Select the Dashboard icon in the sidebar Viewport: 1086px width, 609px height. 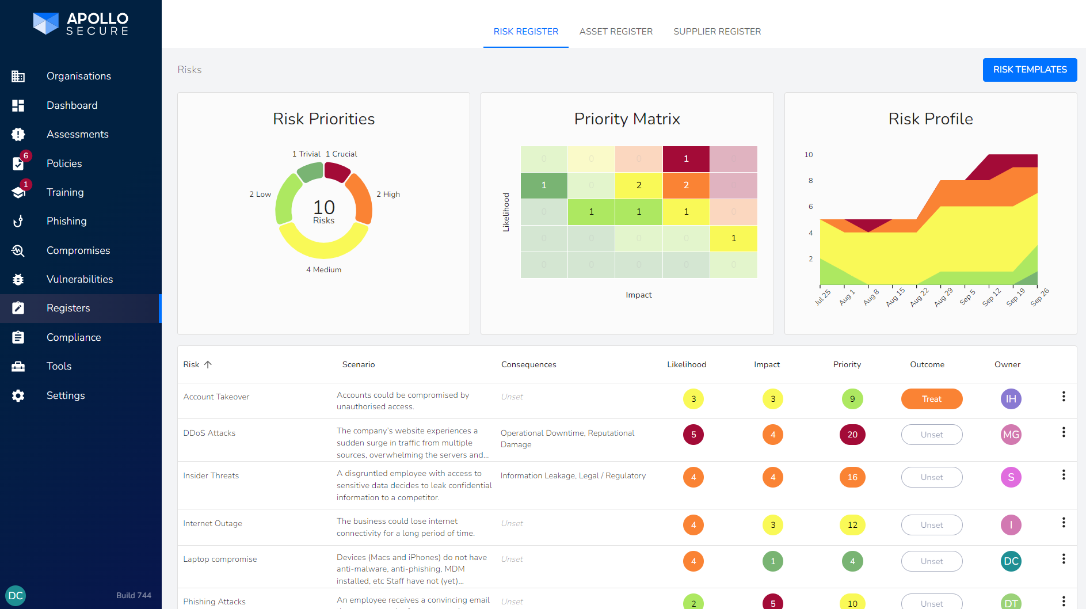point(18,105)
